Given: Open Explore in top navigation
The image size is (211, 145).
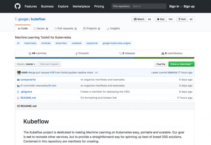Looking at the screenshot, I should tap(63, 6).
